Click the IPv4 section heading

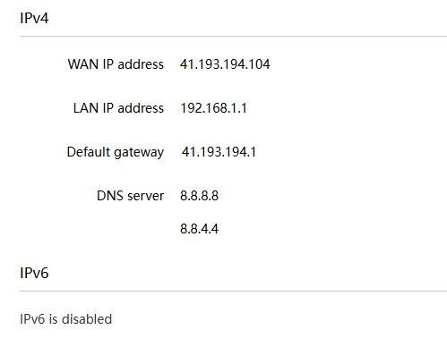pos(34,18)
